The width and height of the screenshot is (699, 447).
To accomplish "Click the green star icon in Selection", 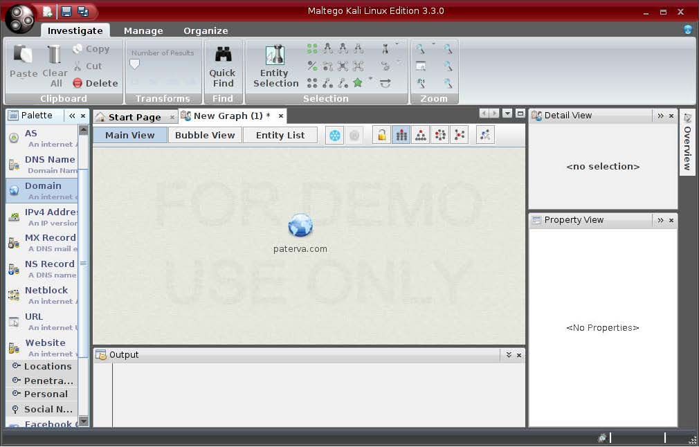I will coord(358,83).
